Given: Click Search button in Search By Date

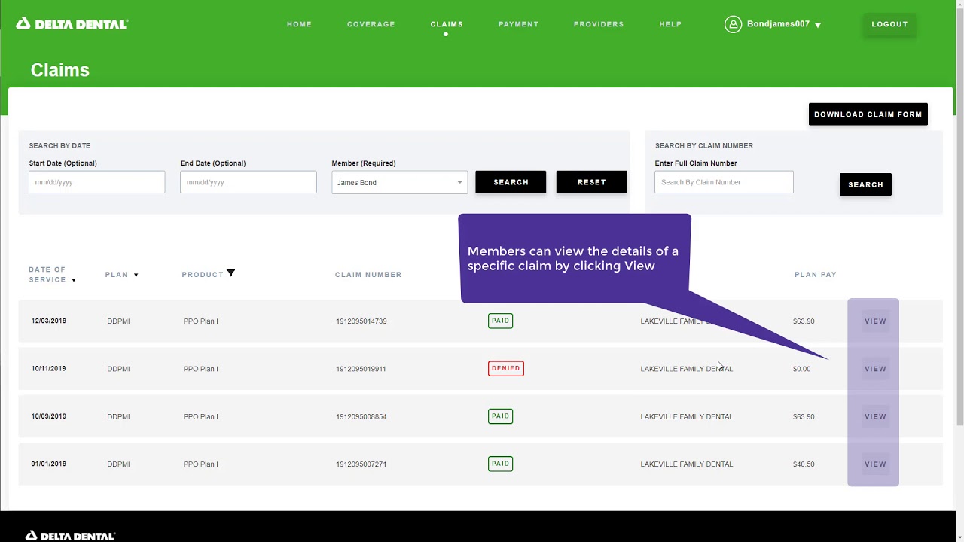Looking at the screenshot, I should [511, 182].
